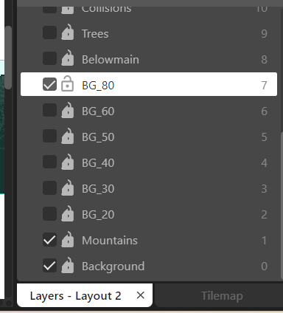This screenshot has width=283, height=313.
Task: Lock the BG_80 layer
Action: coord(67,84)
